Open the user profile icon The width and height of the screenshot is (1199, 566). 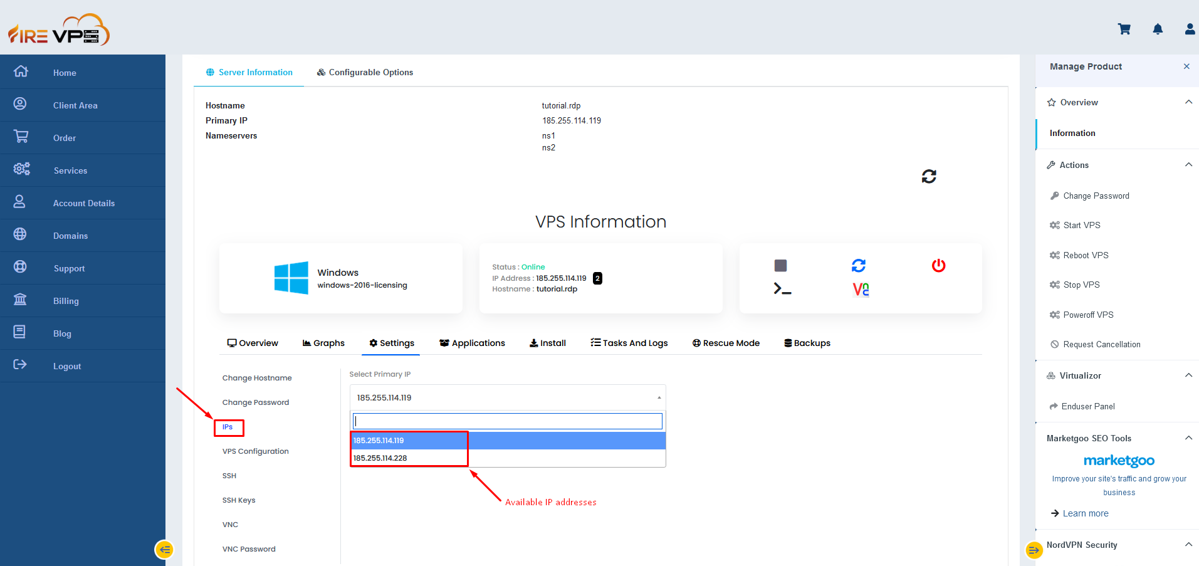click(1190, 29)
